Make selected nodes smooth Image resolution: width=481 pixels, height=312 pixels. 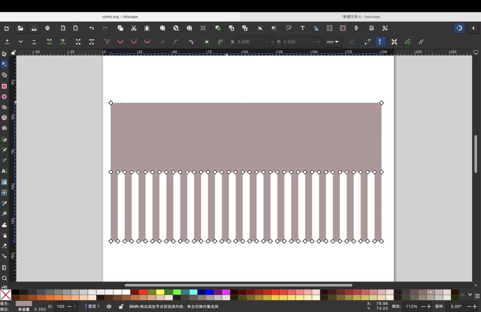tap(120, 42)
